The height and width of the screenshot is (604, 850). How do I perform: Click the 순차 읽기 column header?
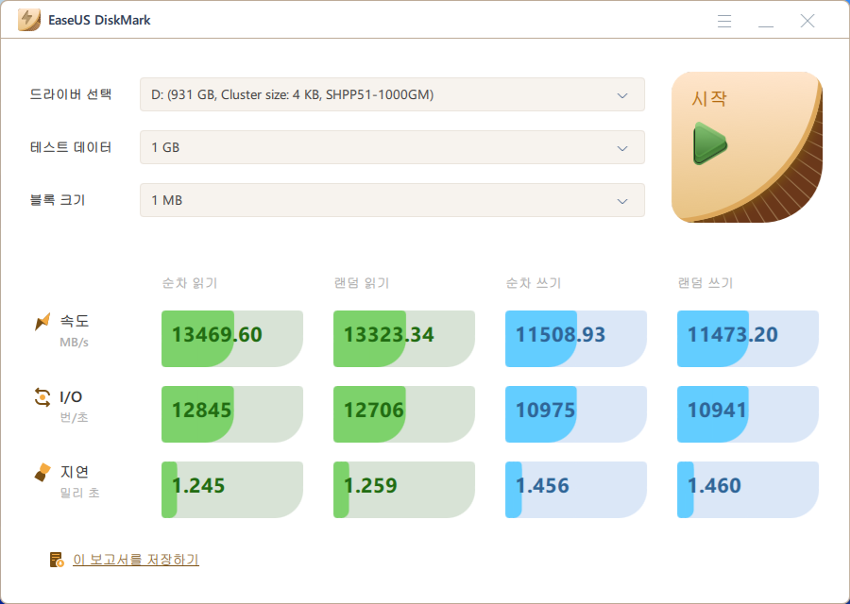(x=190, y=283)
